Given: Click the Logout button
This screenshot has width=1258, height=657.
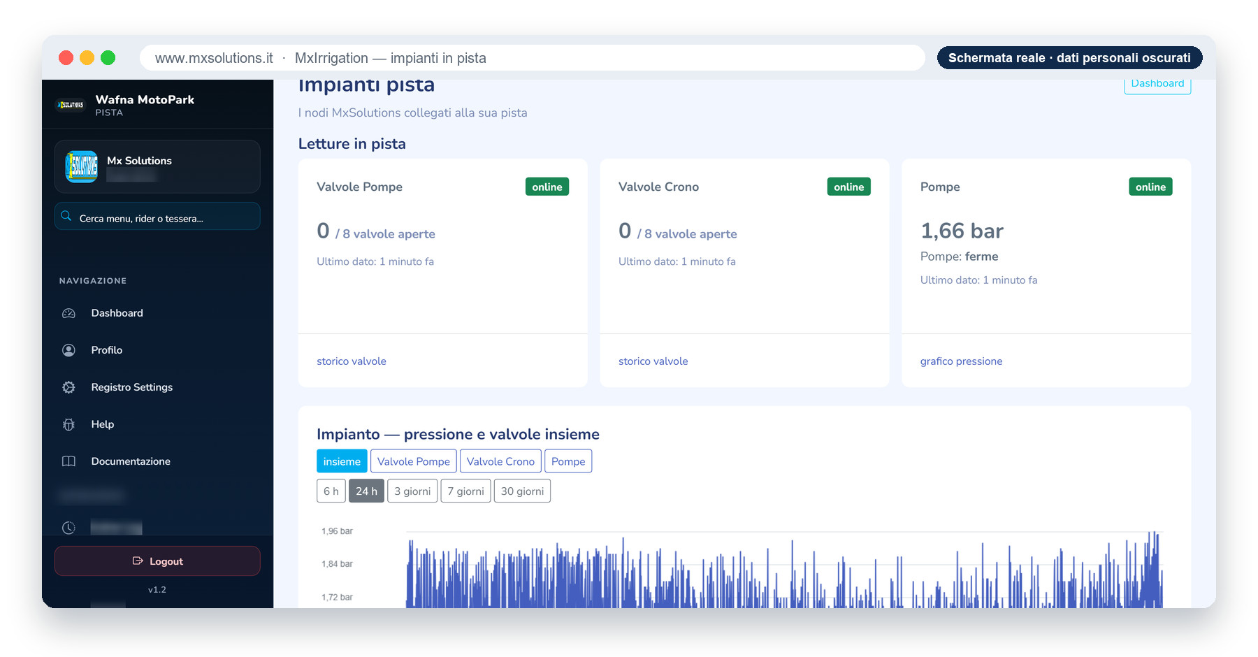Looking at the screenshot, I should [157, 561].
